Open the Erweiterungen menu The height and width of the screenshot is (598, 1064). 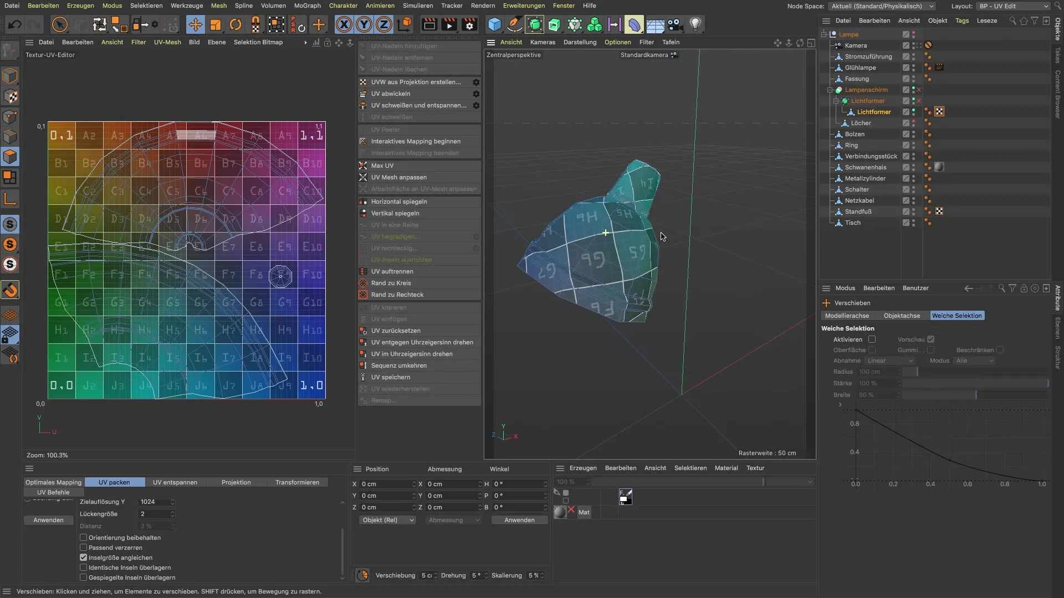(524, 6)
